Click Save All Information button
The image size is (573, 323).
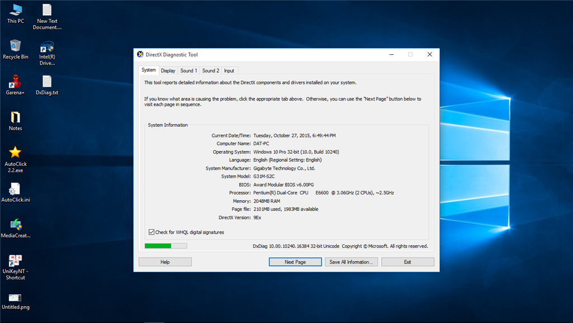click(351, 262)
